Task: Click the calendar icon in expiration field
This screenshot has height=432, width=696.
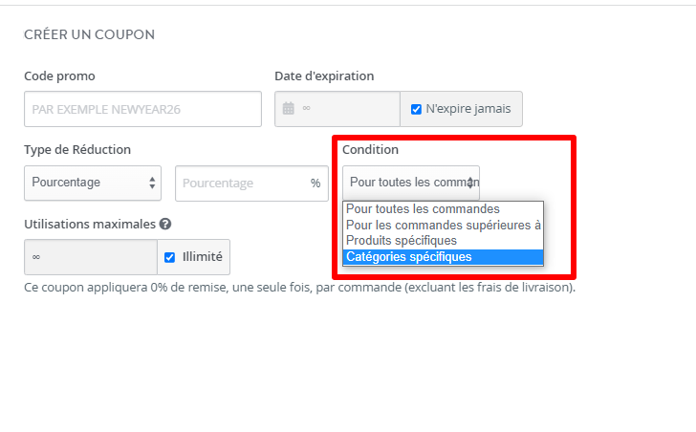Action: 289,108
